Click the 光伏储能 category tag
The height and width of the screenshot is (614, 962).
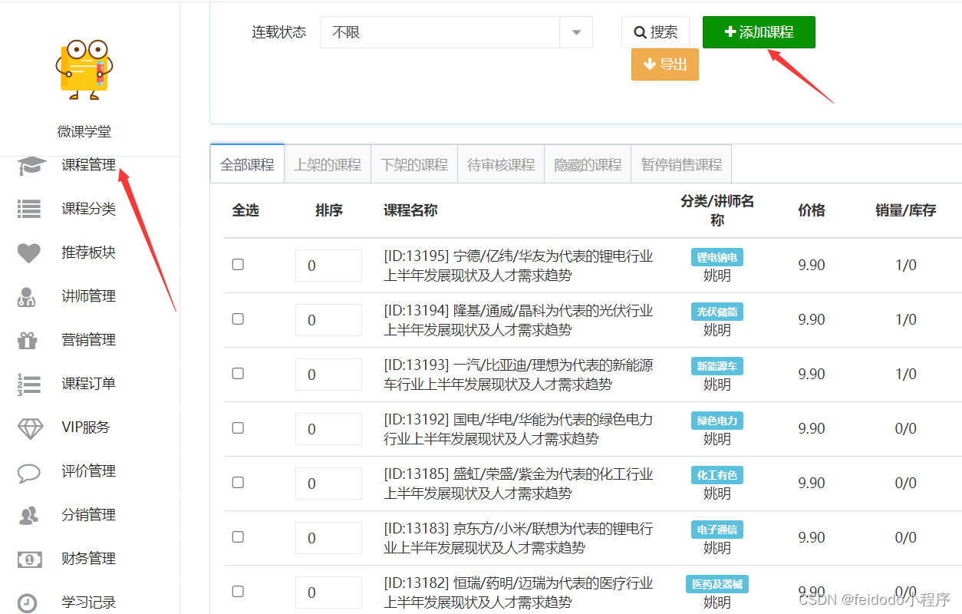pyautogui.click(x=717, y=312)
